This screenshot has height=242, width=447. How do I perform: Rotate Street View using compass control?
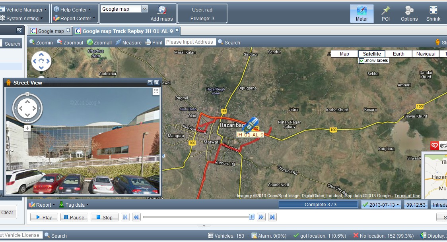[27, 108]
